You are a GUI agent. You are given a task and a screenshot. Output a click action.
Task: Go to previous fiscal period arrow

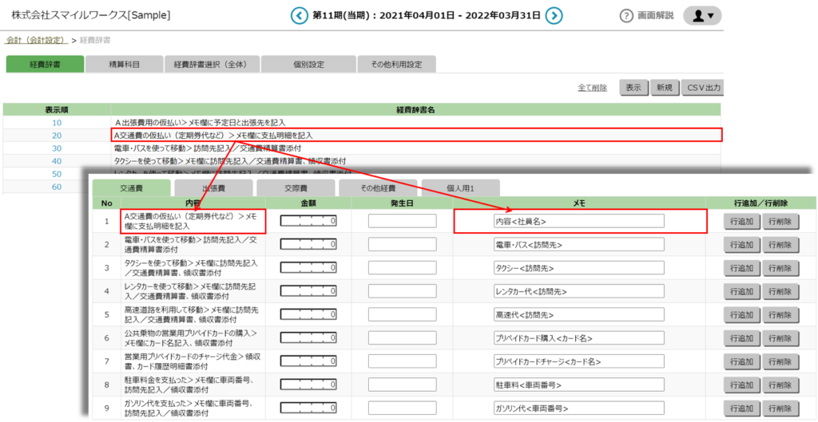[299, 16]
